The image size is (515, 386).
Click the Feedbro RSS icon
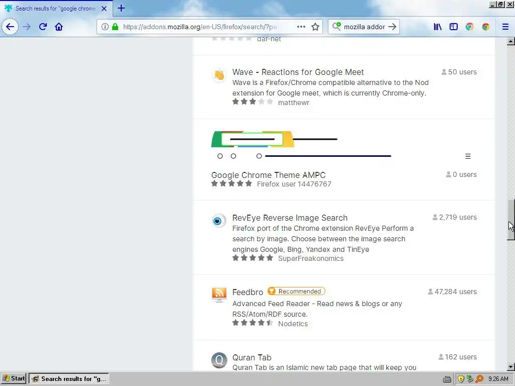pos(219,295)
